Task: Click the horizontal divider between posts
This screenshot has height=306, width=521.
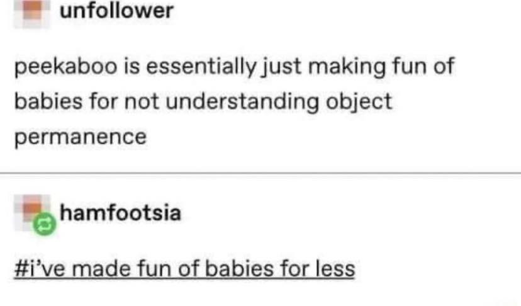Action: 260,173
